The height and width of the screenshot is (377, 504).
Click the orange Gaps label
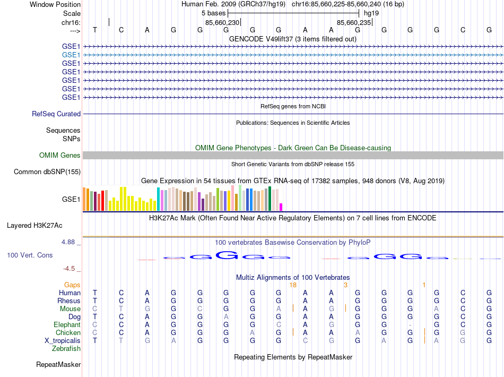click(x=72, y=285)
